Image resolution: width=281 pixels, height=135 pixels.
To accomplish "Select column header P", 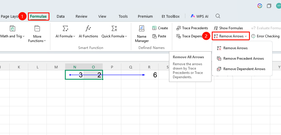I will pyautogui.click(x=112, y=67).
